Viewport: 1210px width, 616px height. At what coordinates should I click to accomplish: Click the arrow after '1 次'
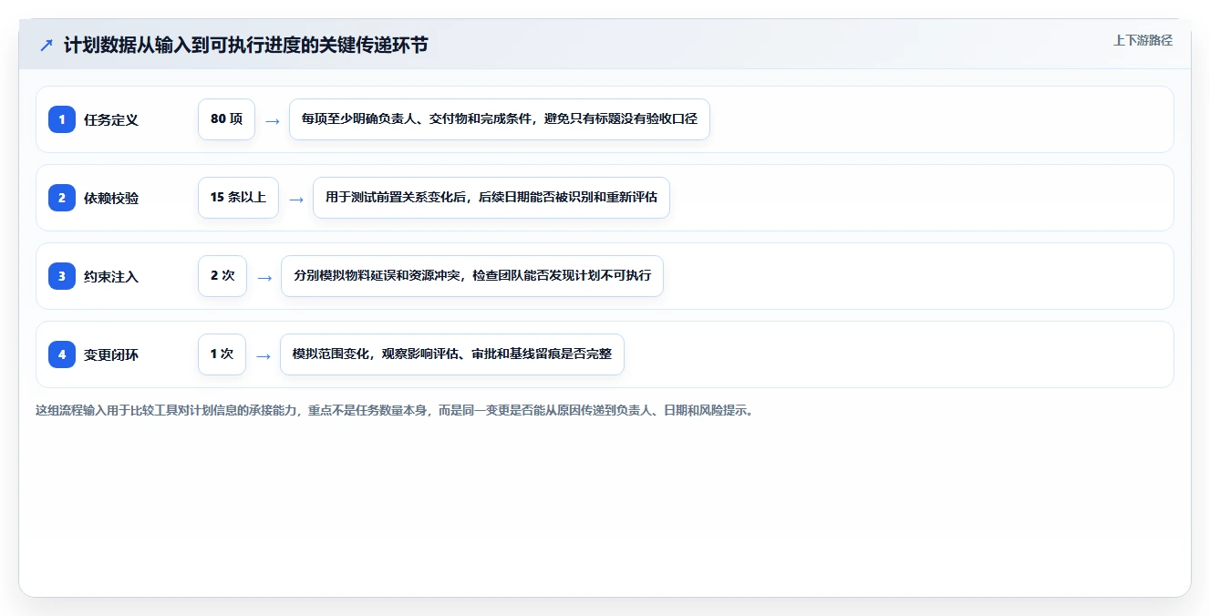pyautogui.click(x=263, y=355)
